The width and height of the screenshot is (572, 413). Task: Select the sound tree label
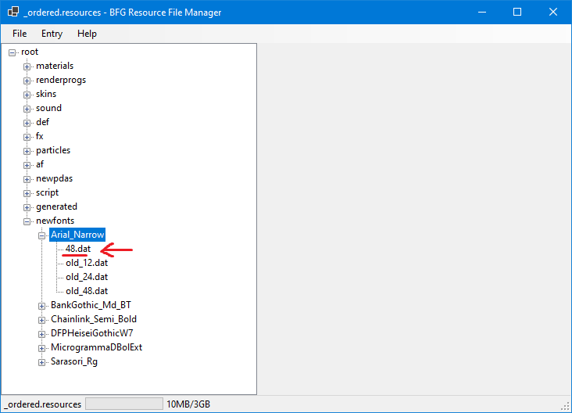(48, 108)
